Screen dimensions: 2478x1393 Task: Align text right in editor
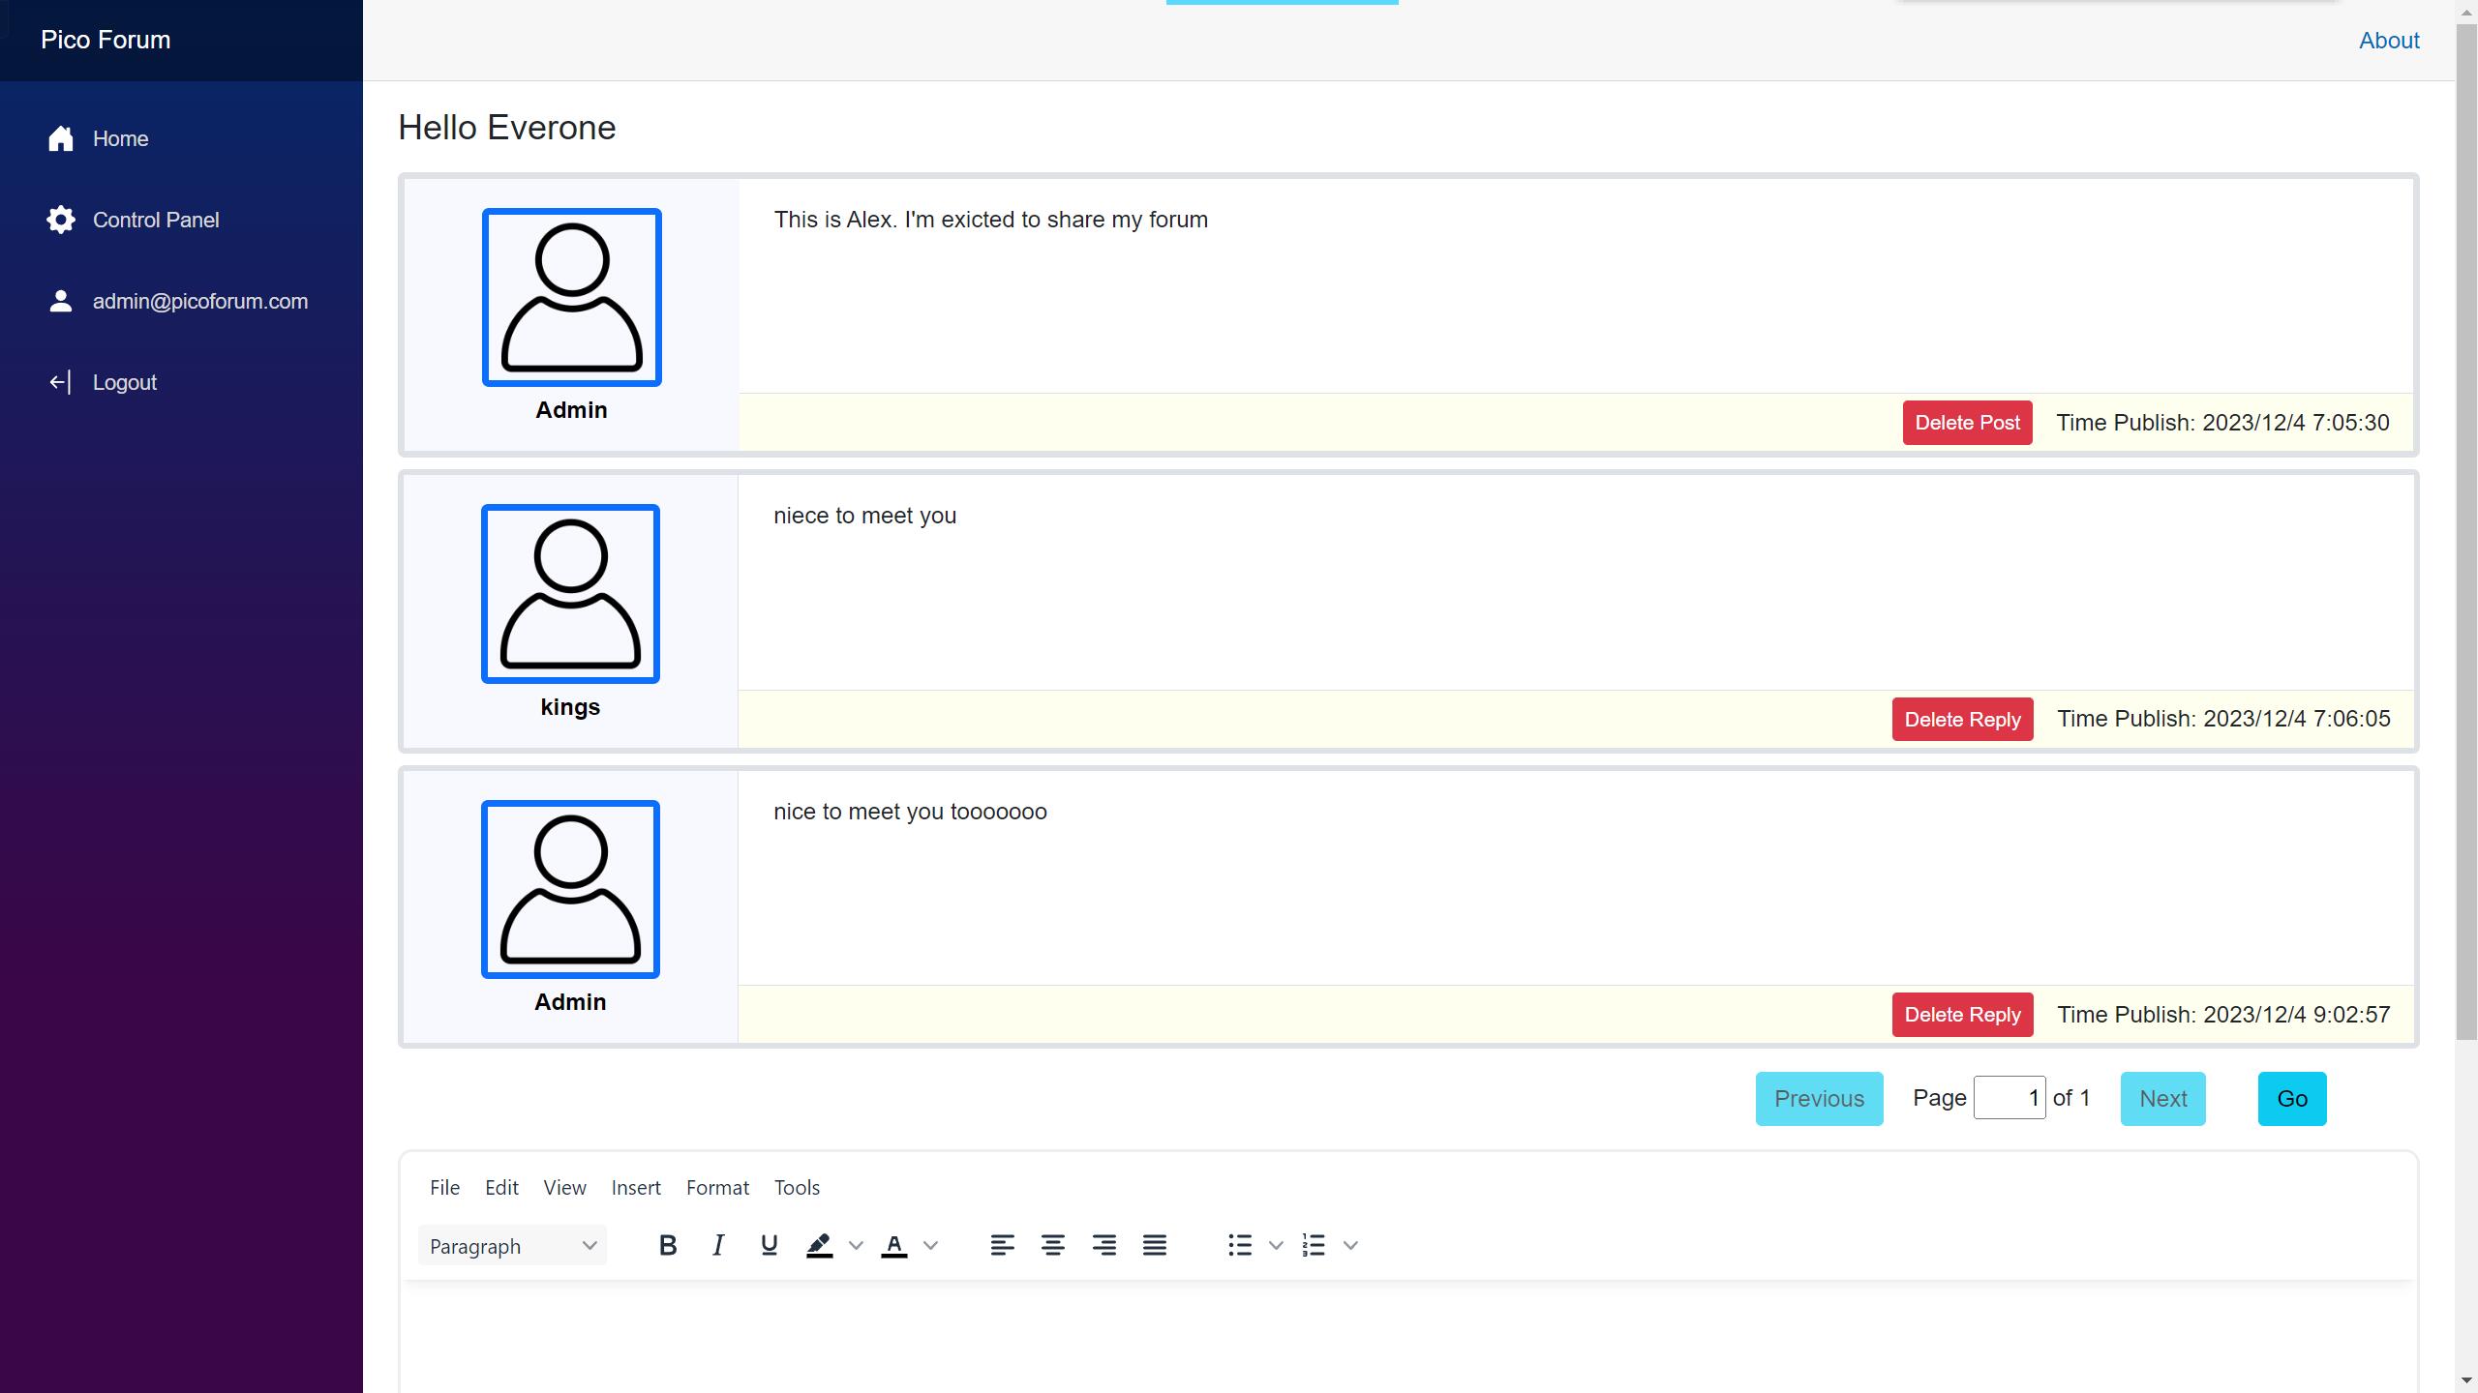coord(1104,1245)
